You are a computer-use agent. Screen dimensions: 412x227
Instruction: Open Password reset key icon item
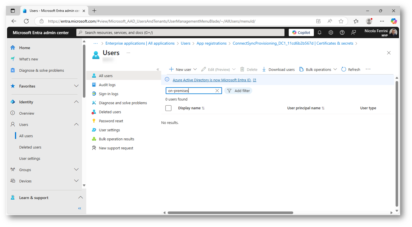tap(94, 121)
